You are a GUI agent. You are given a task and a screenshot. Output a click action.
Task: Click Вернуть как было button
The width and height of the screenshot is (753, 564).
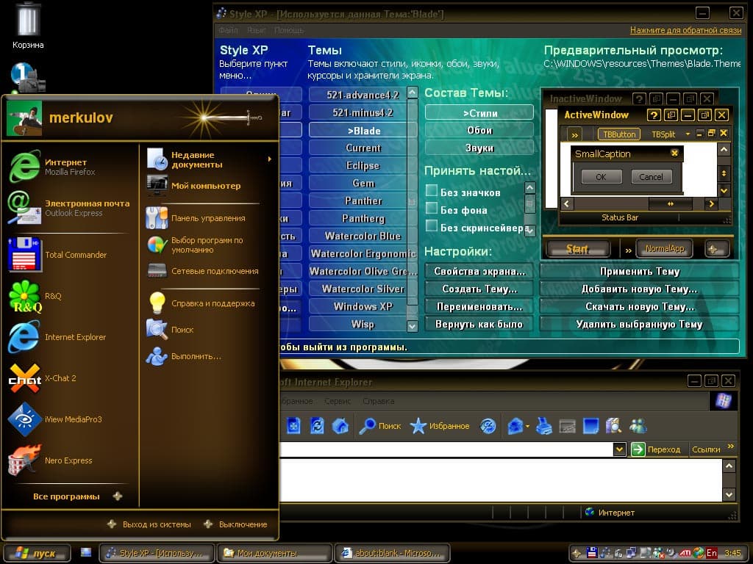(479, 324)
